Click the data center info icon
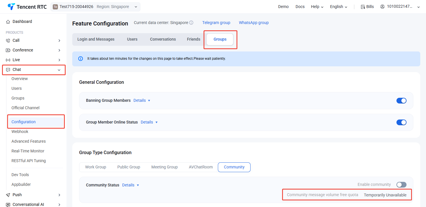 [x=191, y=23]
